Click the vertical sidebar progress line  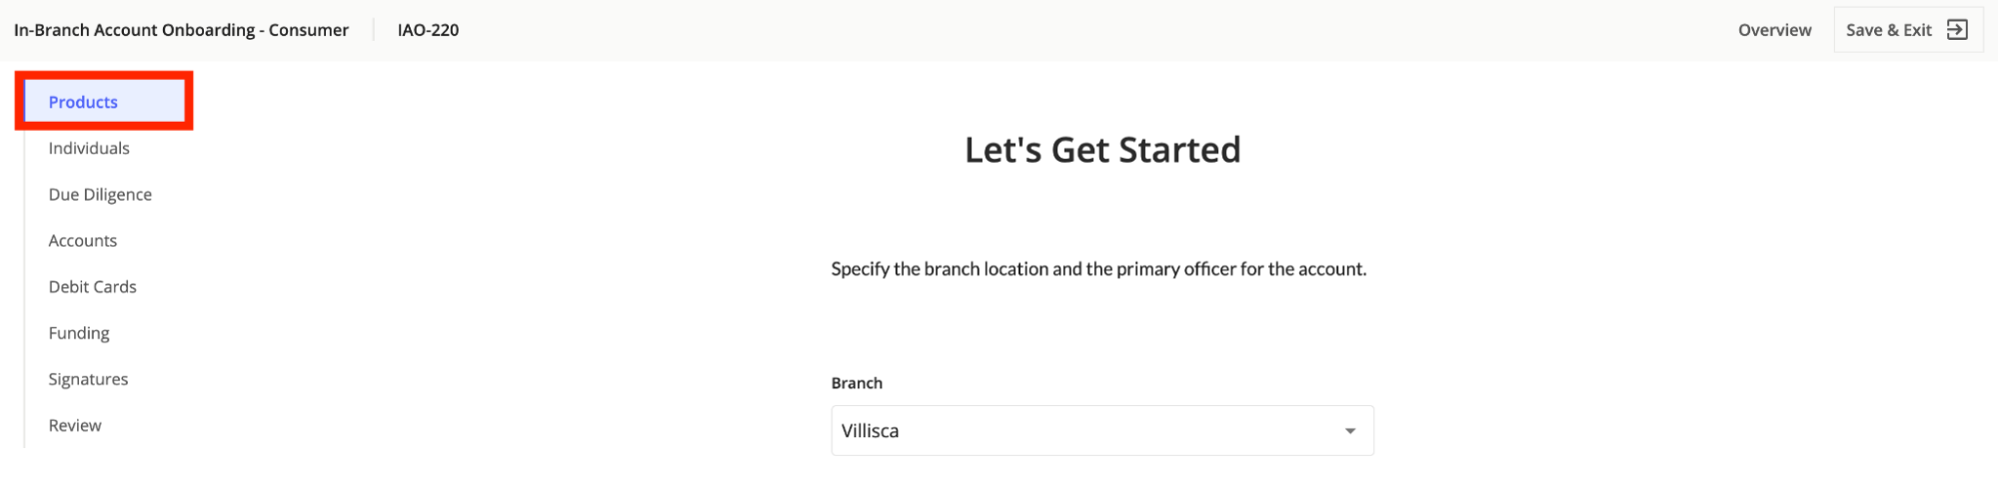24,263
